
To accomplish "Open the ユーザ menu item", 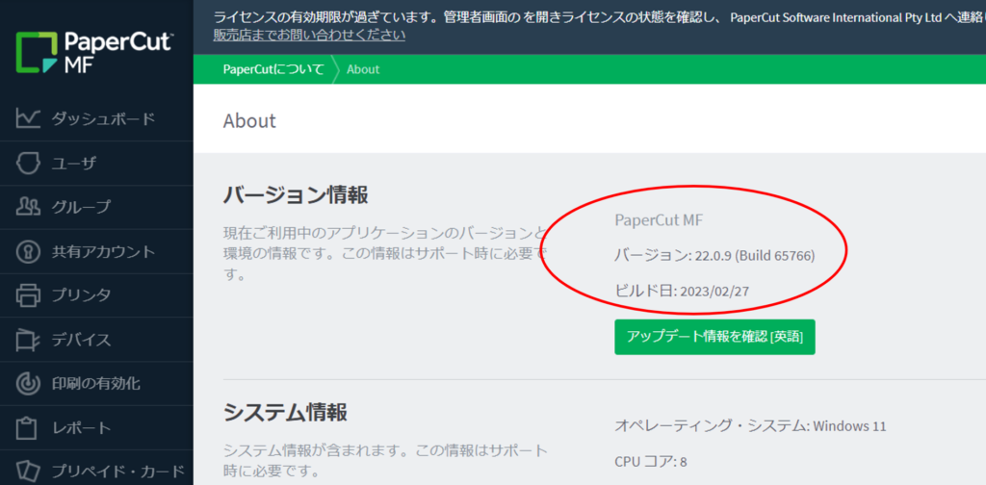I will (97, 164).
